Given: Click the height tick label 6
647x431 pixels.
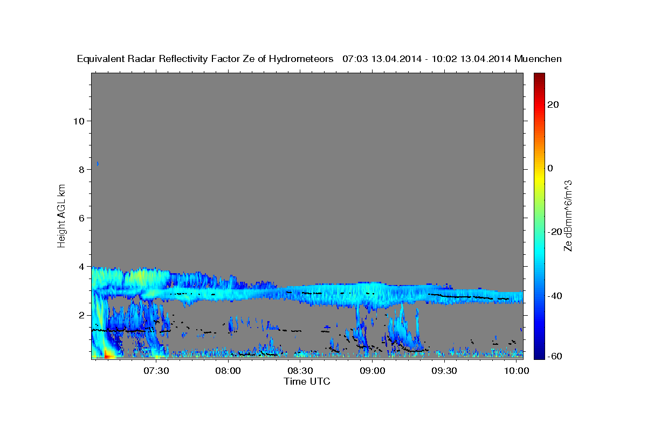Looking at the screenshot, I should tap(82, 218).
